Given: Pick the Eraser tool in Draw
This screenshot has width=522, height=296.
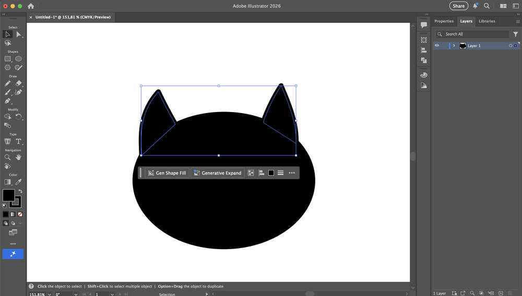Looking at the screenshot, I should click(18, 83).
